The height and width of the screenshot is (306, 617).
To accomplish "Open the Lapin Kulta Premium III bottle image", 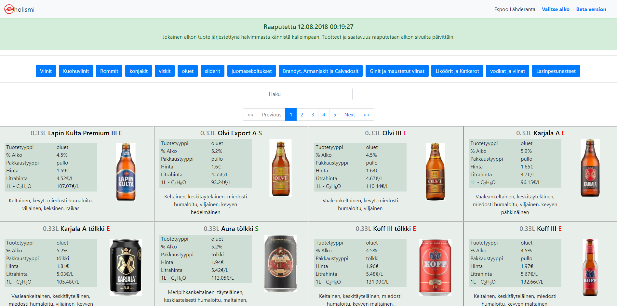I will point(126,172).
